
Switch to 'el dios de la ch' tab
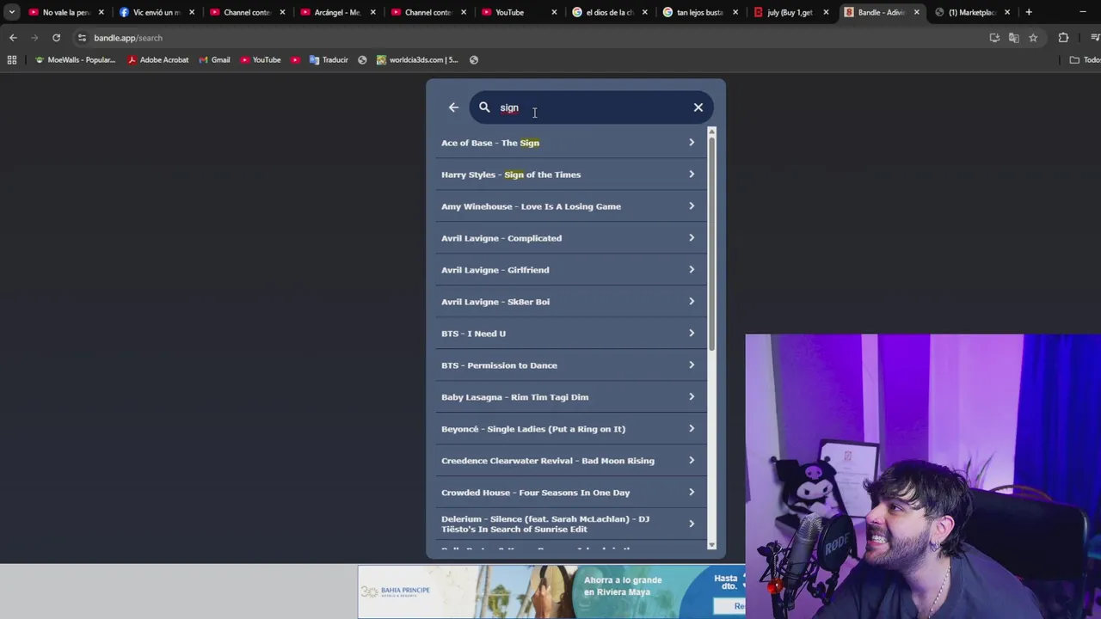[x=609, y=12]
